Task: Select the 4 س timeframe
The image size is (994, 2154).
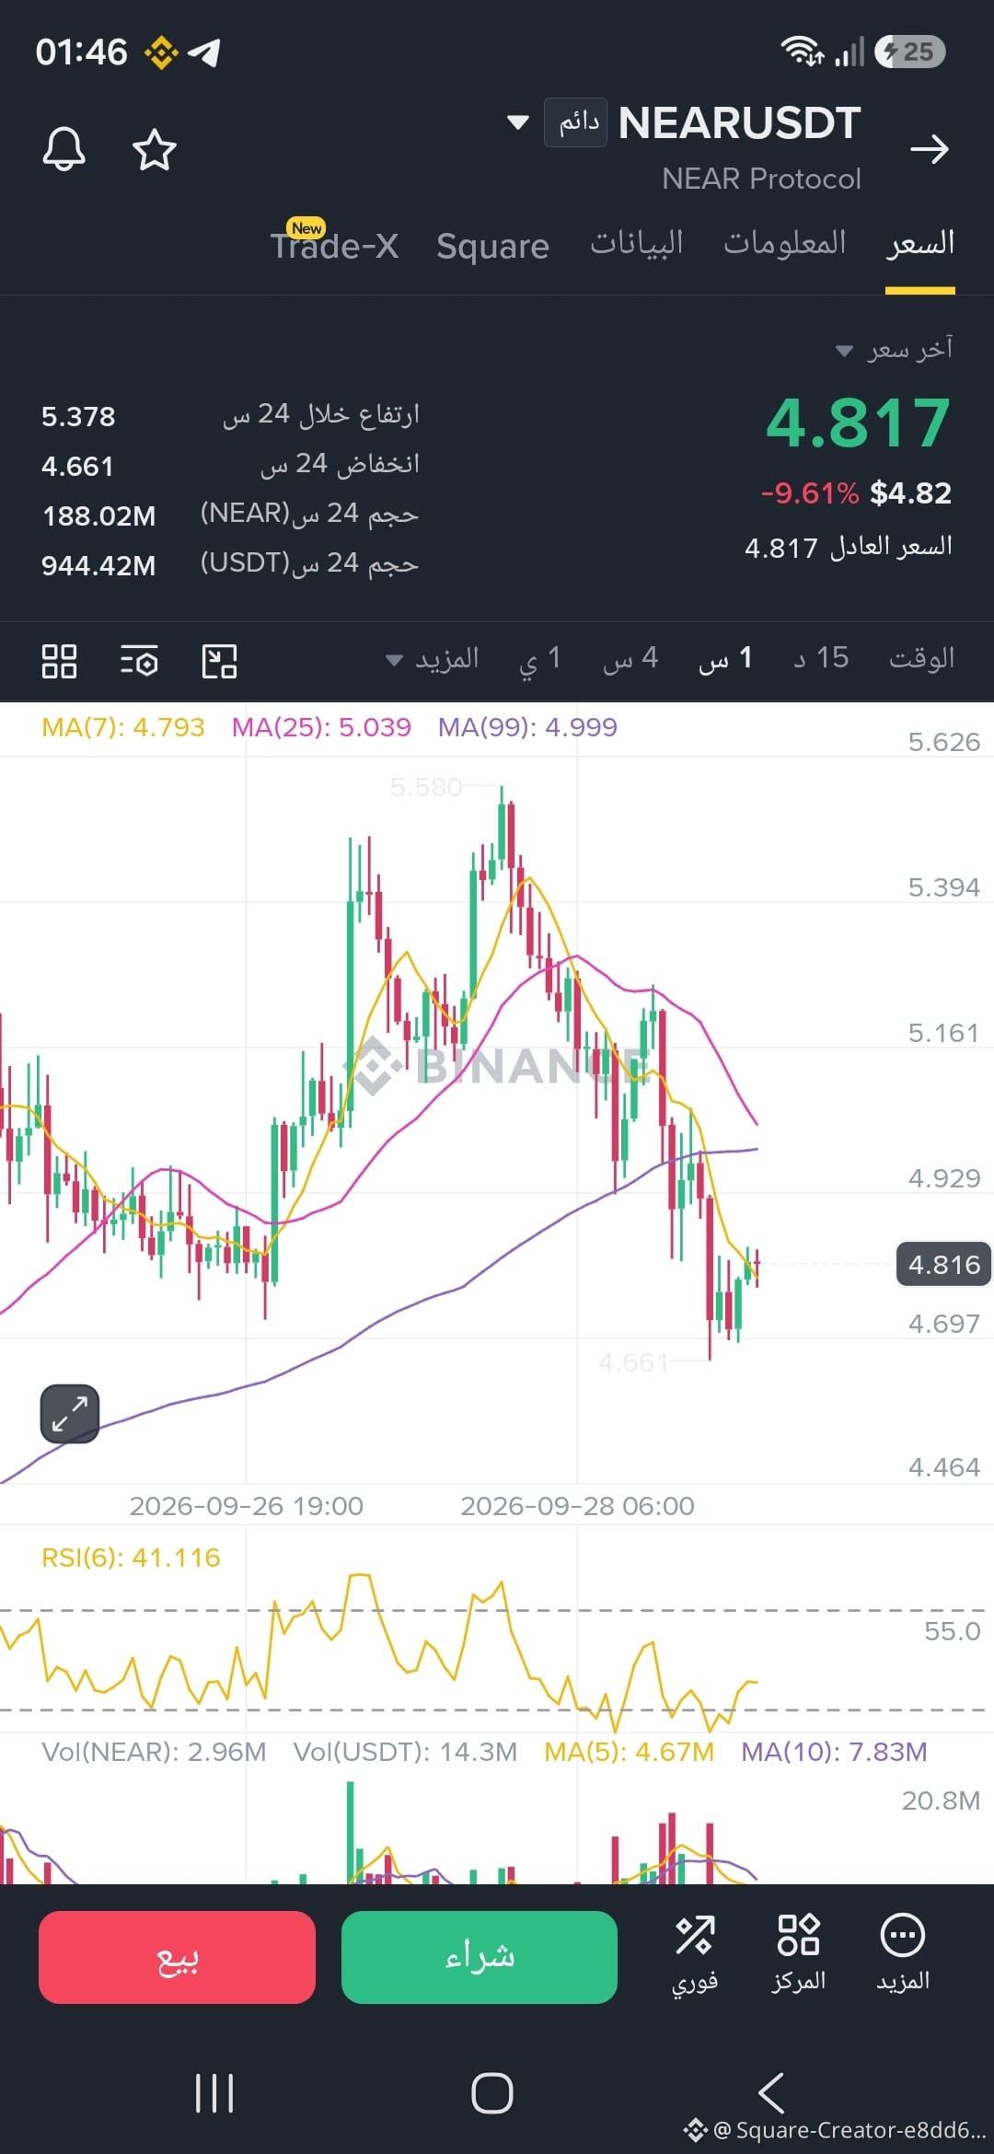Action: (630, 658)
